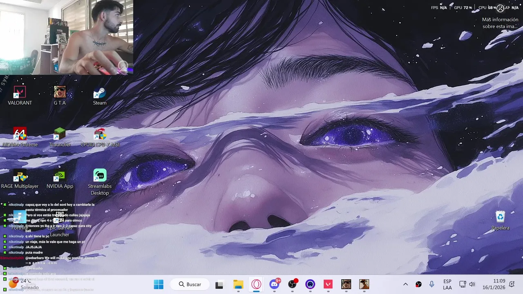Screen dimensions: 523x294
Task: Open the VALORANT desktop shortcut
Action: coord(20,96)
